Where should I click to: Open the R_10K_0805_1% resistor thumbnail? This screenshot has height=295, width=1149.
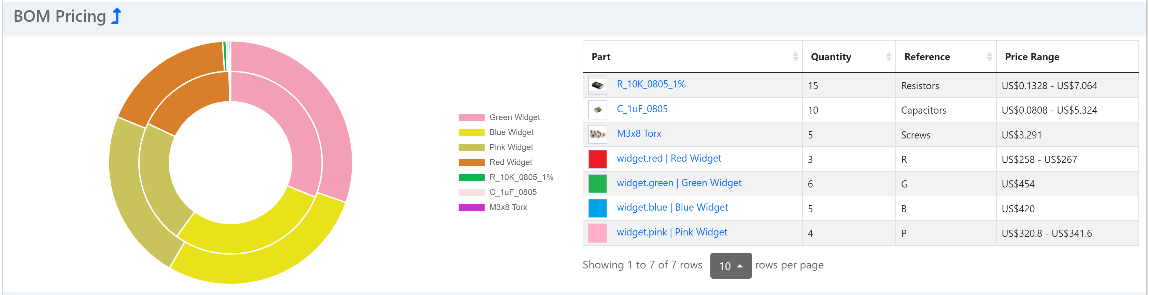pos(597,85)
